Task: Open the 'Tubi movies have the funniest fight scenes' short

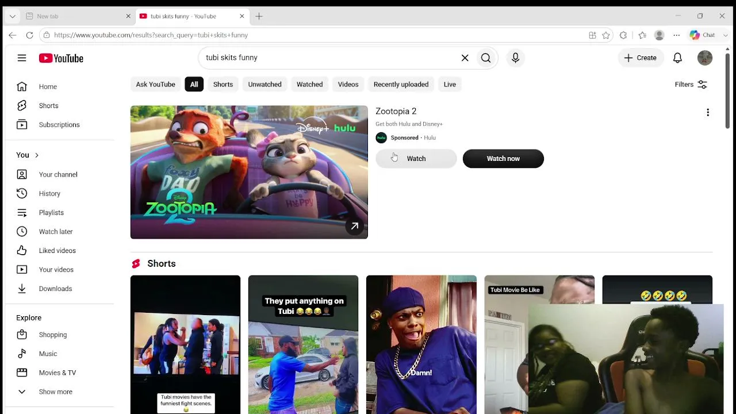Action: [x=185, y=344]
